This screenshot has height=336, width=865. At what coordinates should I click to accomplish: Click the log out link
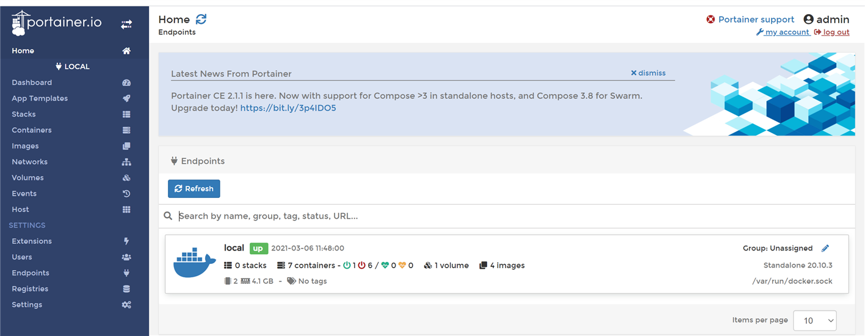[832, 32]
